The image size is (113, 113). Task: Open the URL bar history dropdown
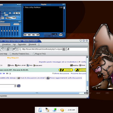tap(64, 49)
